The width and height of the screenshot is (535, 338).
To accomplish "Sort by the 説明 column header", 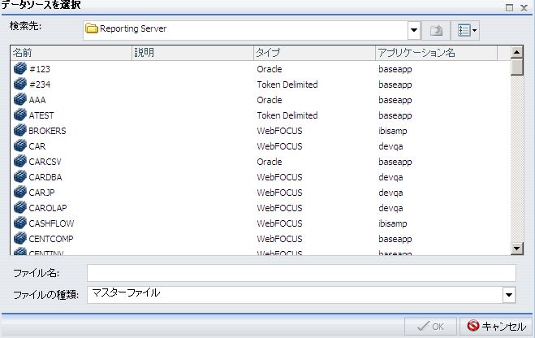I will point(192,53).
